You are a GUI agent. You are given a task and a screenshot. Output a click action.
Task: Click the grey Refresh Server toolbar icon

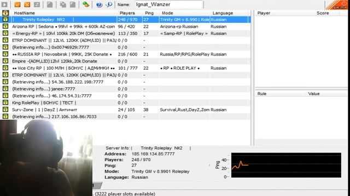[37, 4]
